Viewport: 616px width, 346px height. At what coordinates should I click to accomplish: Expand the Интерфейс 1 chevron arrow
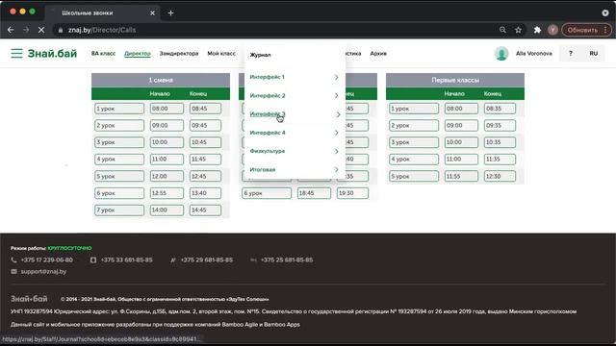337,77
